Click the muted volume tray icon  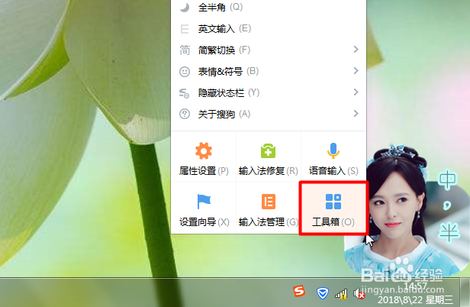coord(359,293)
